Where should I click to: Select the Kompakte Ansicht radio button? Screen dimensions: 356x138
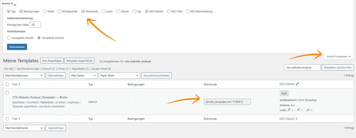(9, 38)
